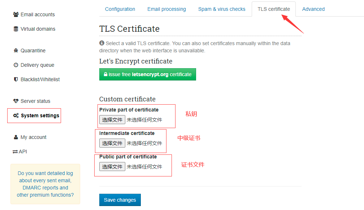Screen dimensions: 364x210
Task: Go to Spam & virus checks tab
Action: tap(222, 9)
